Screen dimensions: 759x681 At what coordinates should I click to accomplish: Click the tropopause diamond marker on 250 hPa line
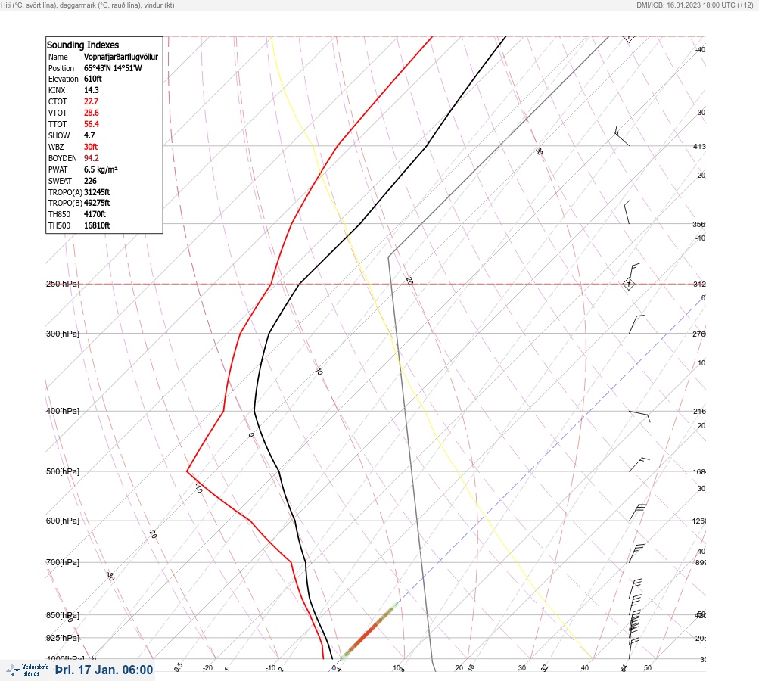click(x=629, y=284)
